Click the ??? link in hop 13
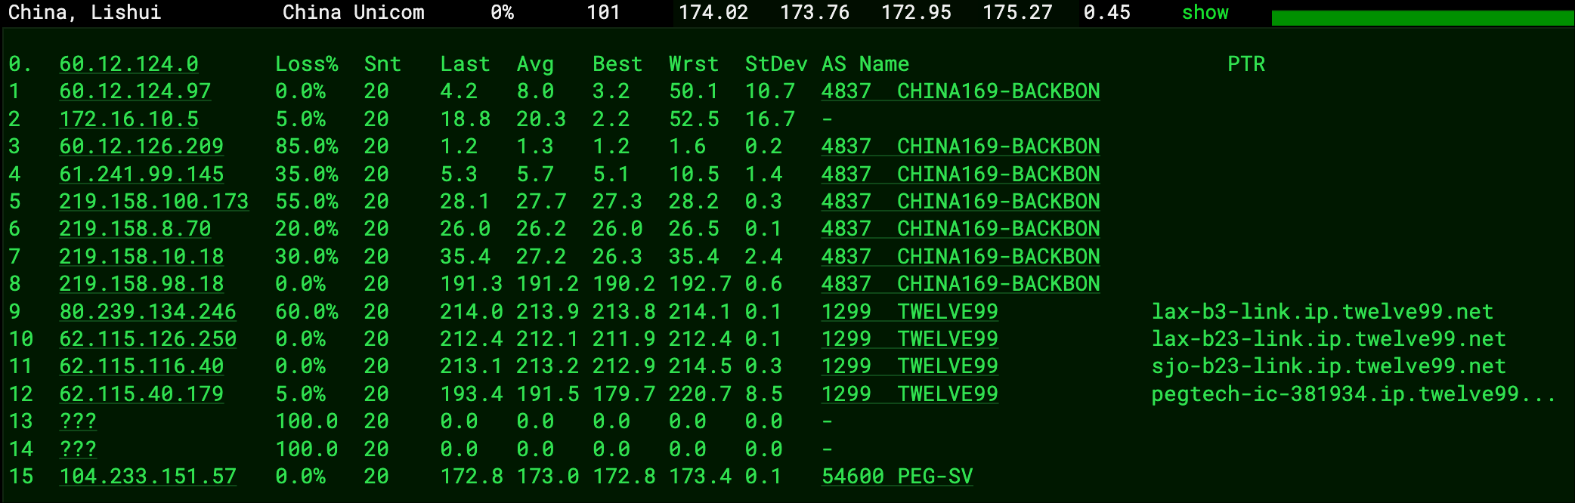The width and height of the screenshot is (1575, 503). pyautogui.click(x=78, y=421)
